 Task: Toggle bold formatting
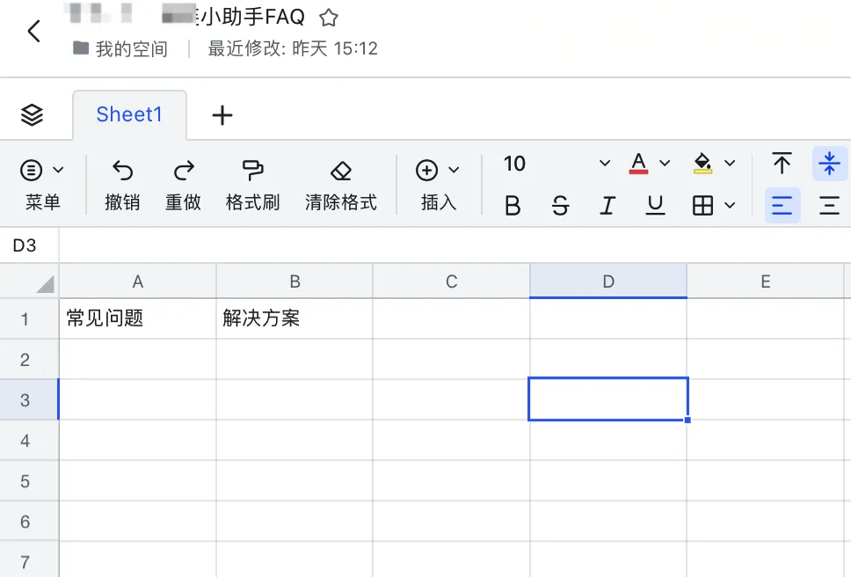(x=513, y=206)
